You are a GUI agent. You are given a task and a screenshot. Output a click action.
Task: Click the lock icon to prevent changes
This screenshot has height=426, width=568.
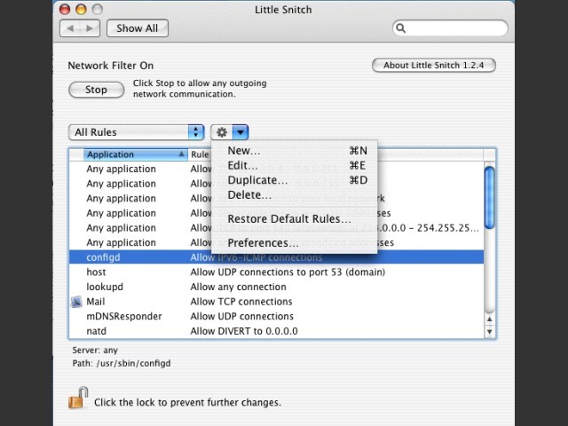pyautogui.click(x=79, y=398)
